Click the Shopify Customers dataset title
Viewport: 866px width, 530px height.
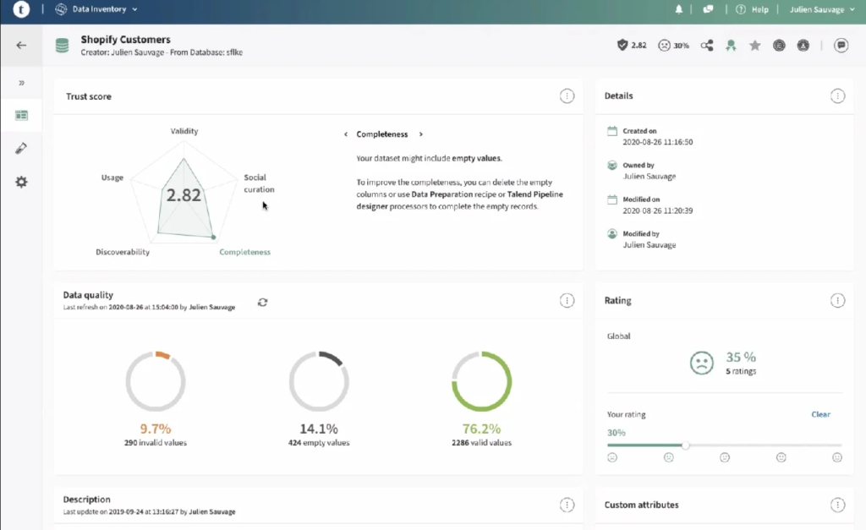point(125,39)
